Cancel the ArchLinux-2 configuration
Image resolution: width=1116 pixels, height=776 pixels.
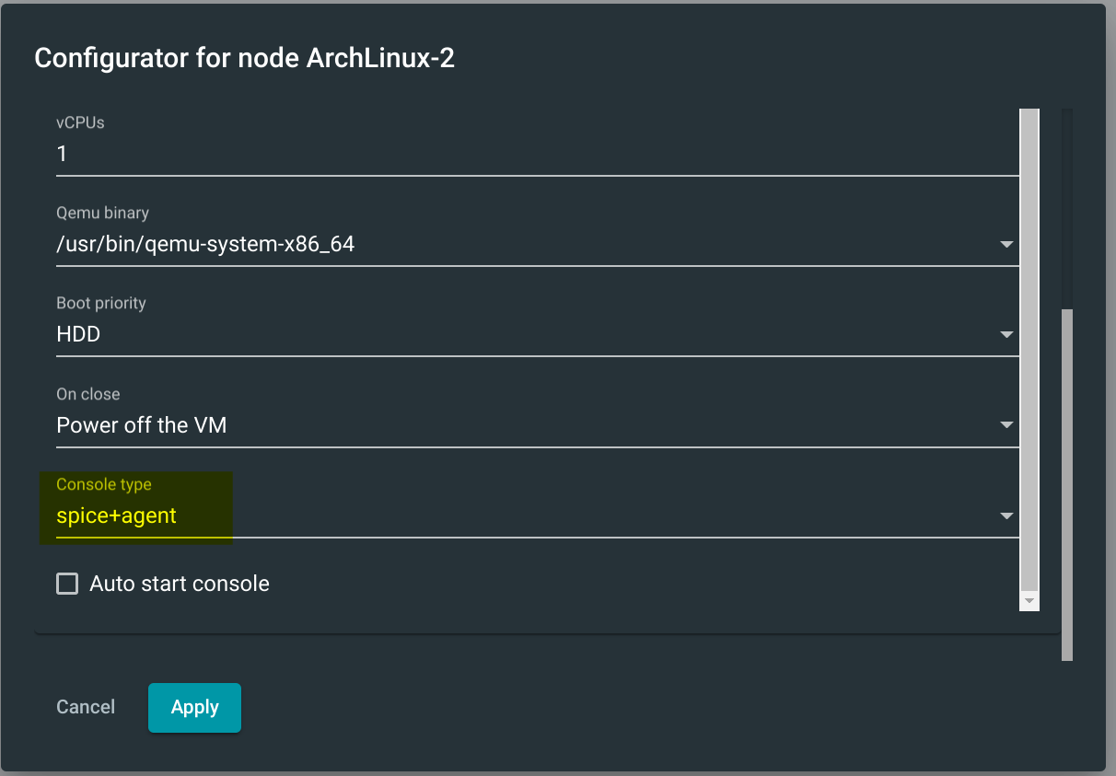point(85,707)
